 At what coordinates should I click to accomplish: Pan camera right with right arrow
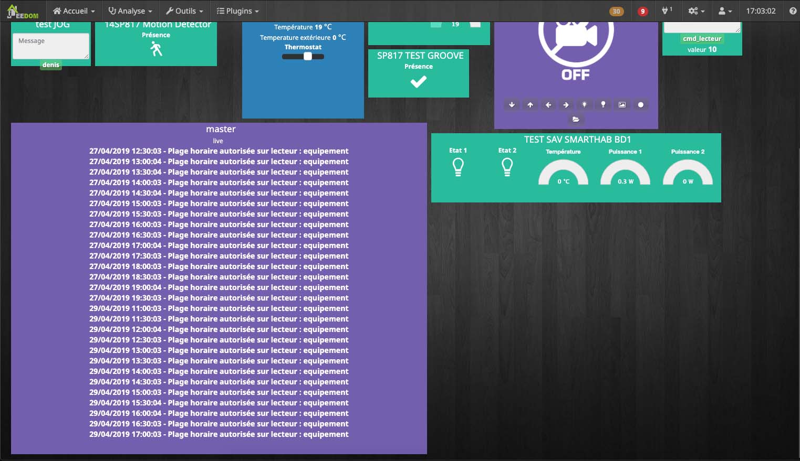(566, 105)
